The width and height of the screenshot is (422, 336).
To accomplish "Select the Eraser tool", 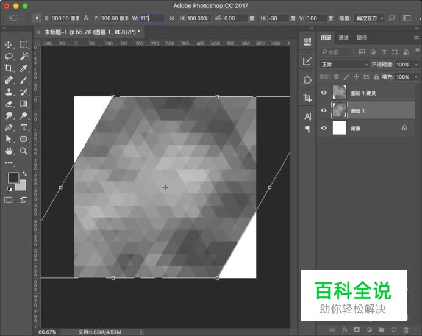I will click(x=9, y=104).
